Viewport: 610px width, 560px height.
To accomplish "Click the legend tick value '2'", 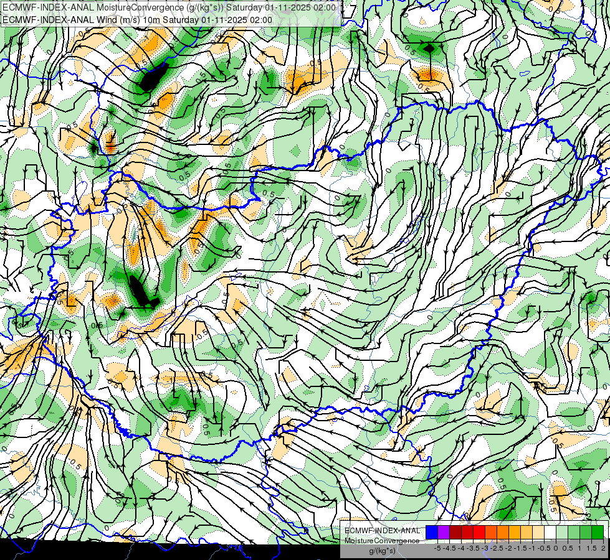I will pos(603,548).
